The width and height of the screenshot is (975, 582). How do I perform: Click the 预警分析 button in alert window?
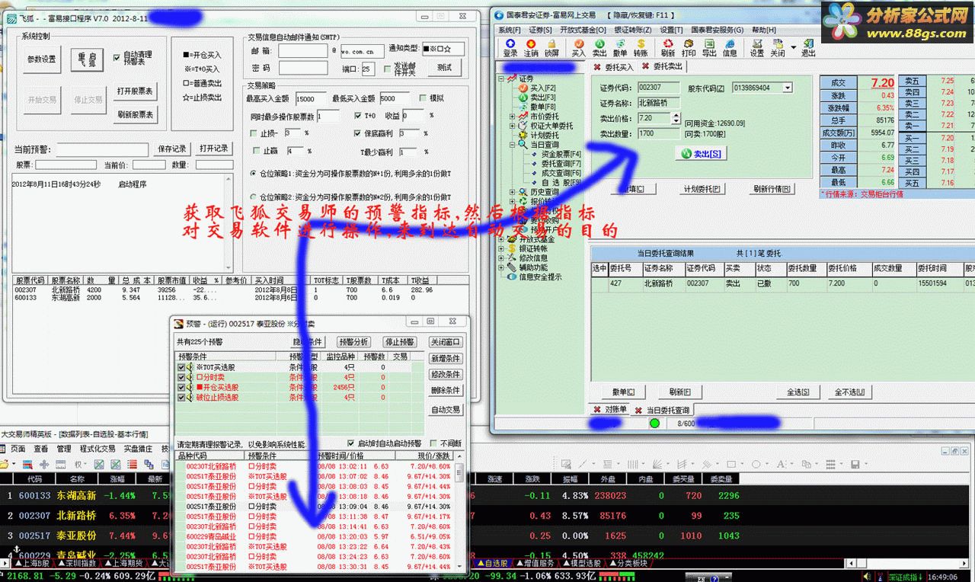[353, 342]
